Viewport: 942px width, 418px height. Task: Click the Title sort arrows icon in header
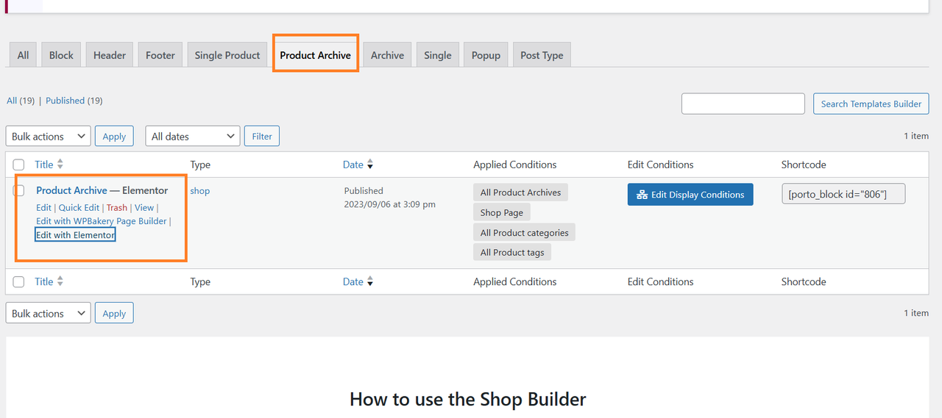coord(60,165)
